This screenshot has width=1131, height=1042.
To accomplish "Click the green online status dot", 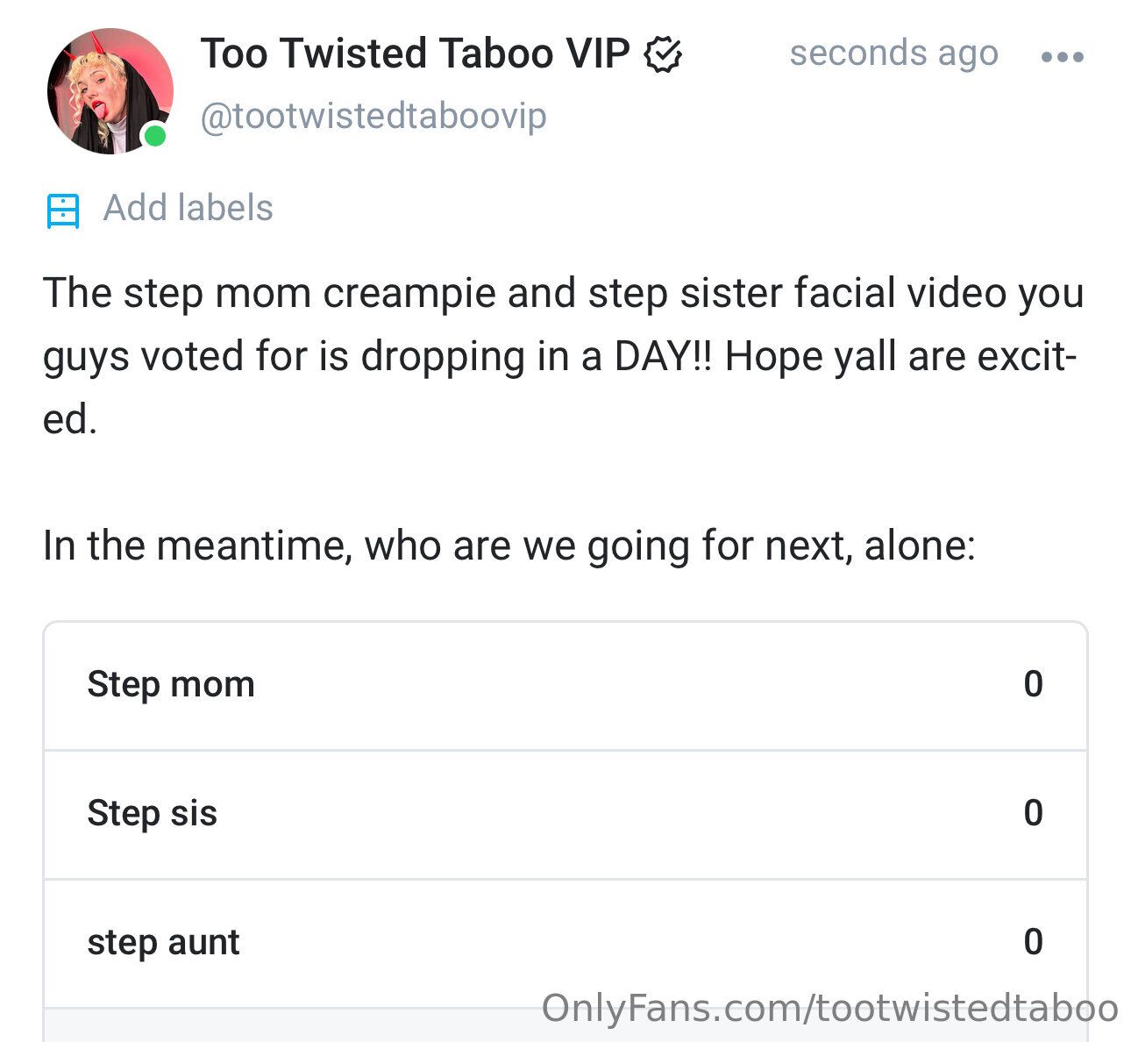I will point(155,136).
